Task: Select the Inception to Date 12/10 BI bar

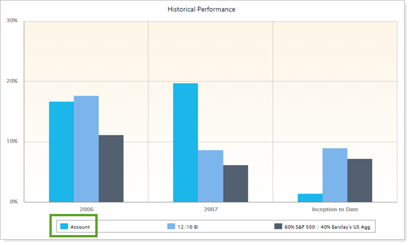Action: click(x=335, y=175)
